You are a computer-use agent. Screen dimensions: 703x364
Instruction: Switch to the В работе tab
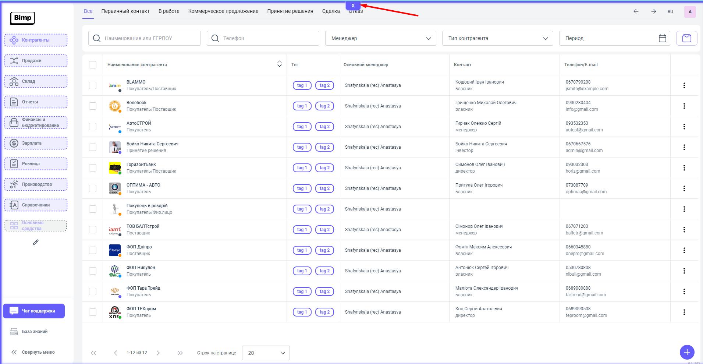(x=169, y=11)
